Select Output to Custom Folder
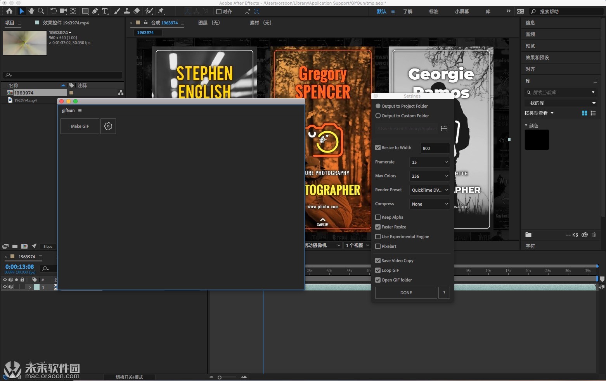Image resolution: width=606 pixels, height=381 pixels. click(x=378, y=116)
